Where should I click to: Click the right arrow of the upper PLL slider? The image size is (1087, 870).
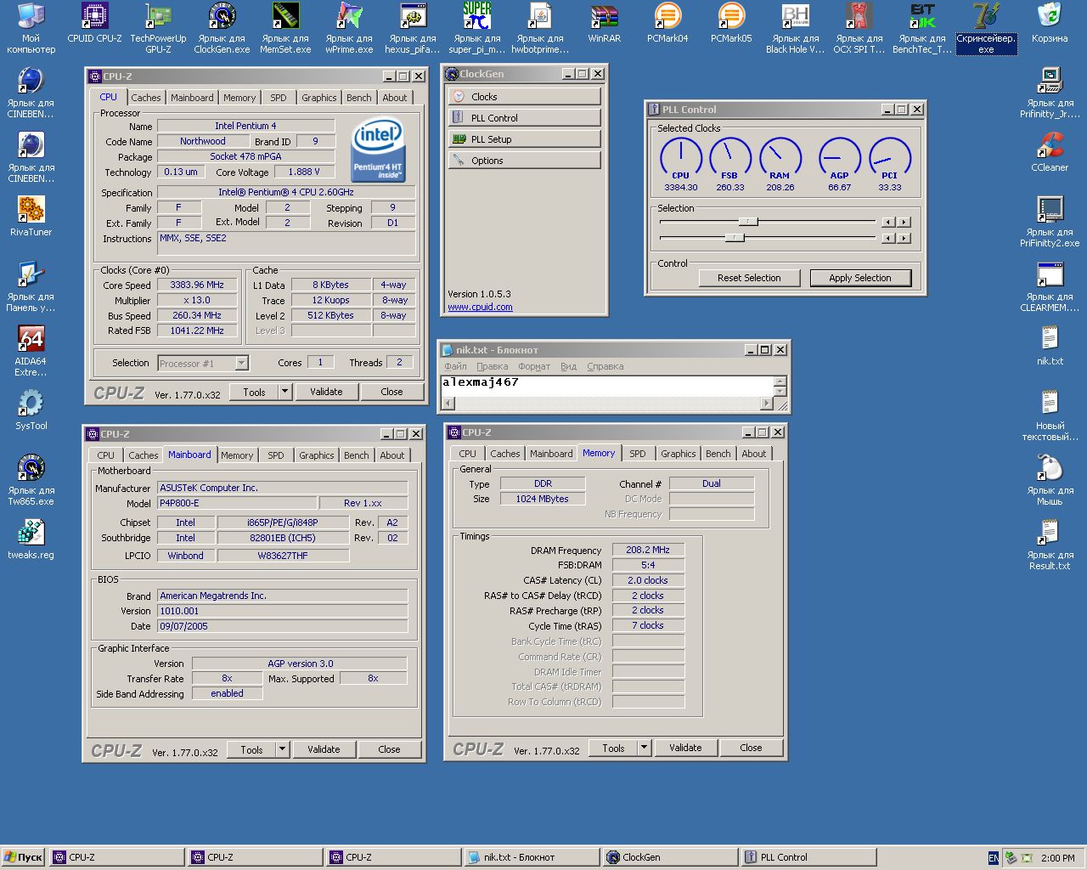click(904, 222)
